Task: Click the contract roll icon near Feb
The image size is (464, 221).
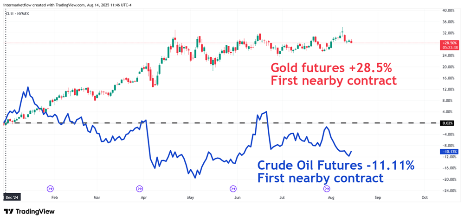Action: coord(51,188)
